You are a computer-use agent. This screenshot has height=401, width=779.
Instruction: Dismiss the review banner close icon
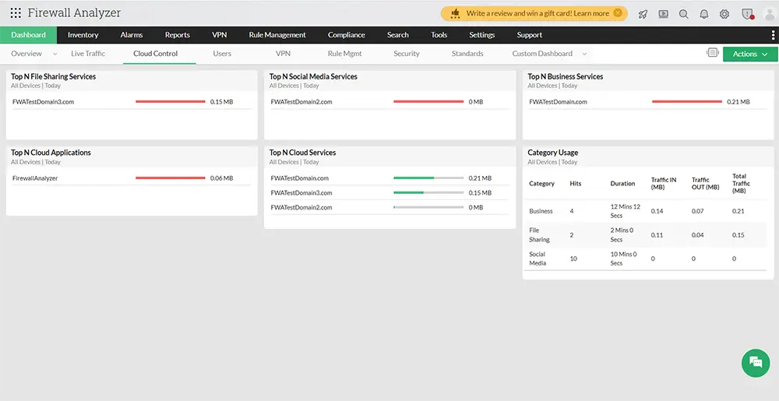pyautogui.click(x=618, y=13)
